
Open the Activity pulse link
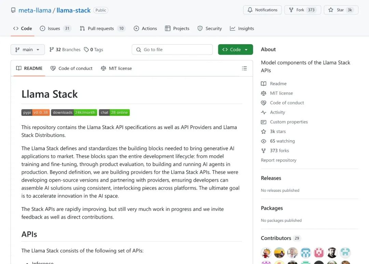[x=277, y=112]
